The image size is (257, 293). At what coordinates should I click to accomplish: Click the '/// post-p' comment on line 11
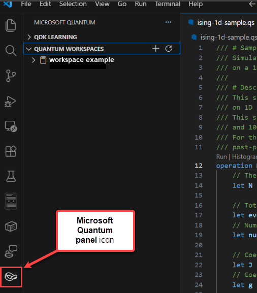[x=237, y=147]
